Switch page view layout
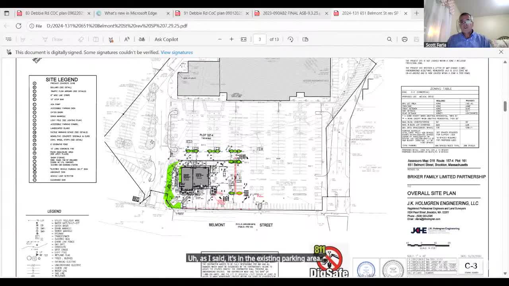Image resolution: width=509 pixels, height=286 pixels. pyautogui.click(x=305, y=39)
